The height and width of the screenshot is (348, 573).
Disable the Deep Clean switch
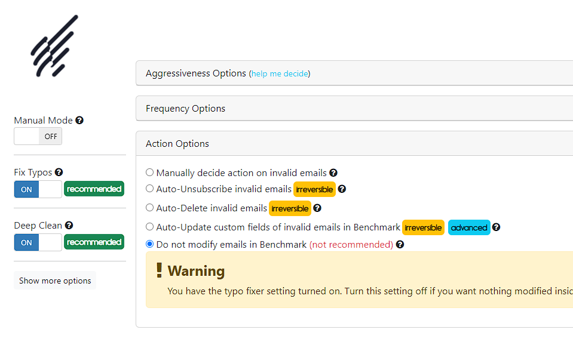[x=38, y=242]
